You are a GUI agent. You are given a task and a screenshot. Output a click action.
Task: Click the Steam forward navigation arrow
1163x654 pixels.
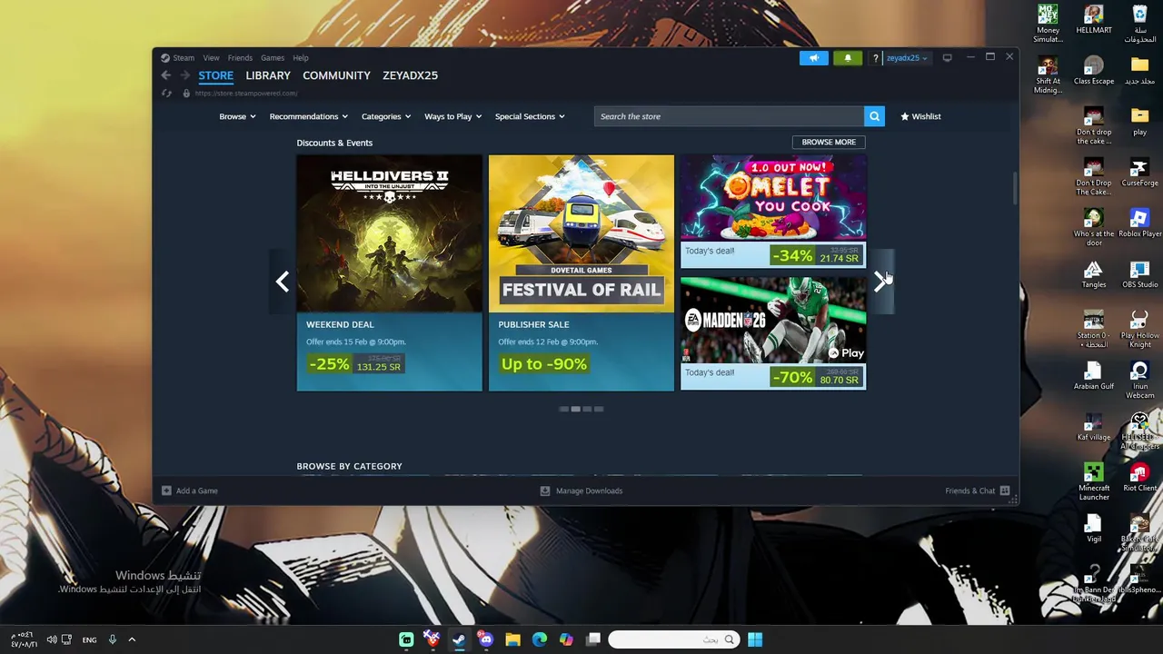184,75
